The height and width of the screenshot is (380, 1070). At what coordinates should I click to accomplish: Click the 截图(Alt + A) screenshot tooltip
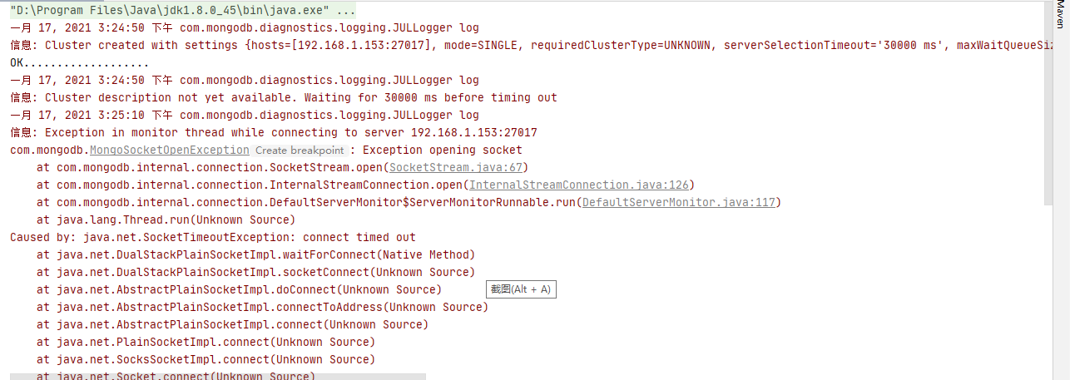520,289
